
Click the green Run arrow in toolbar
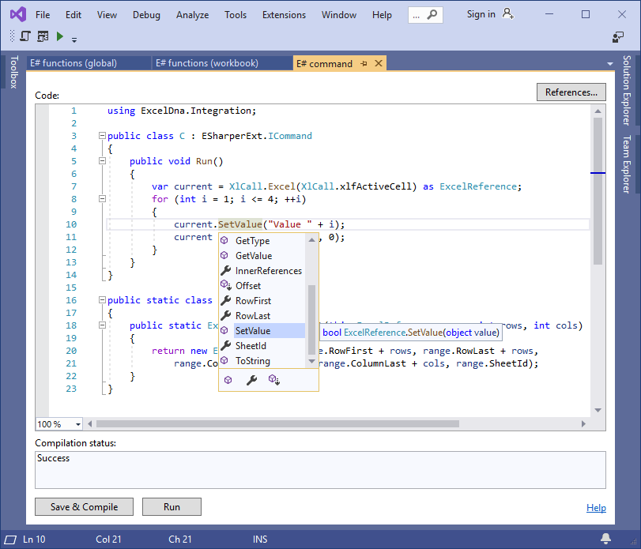coord(60,36)
